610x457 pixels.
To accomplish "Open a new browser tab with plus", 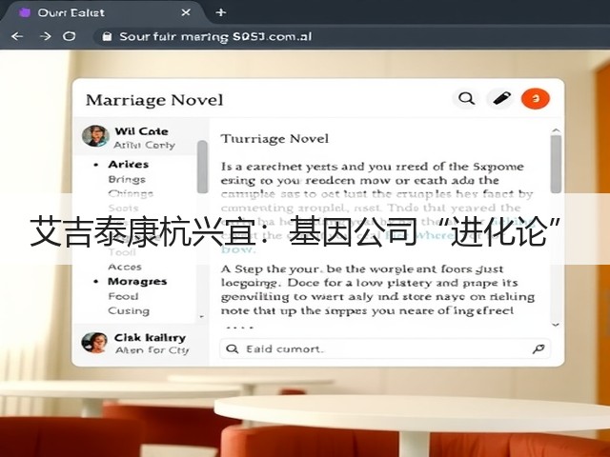I will coord(220,12).
